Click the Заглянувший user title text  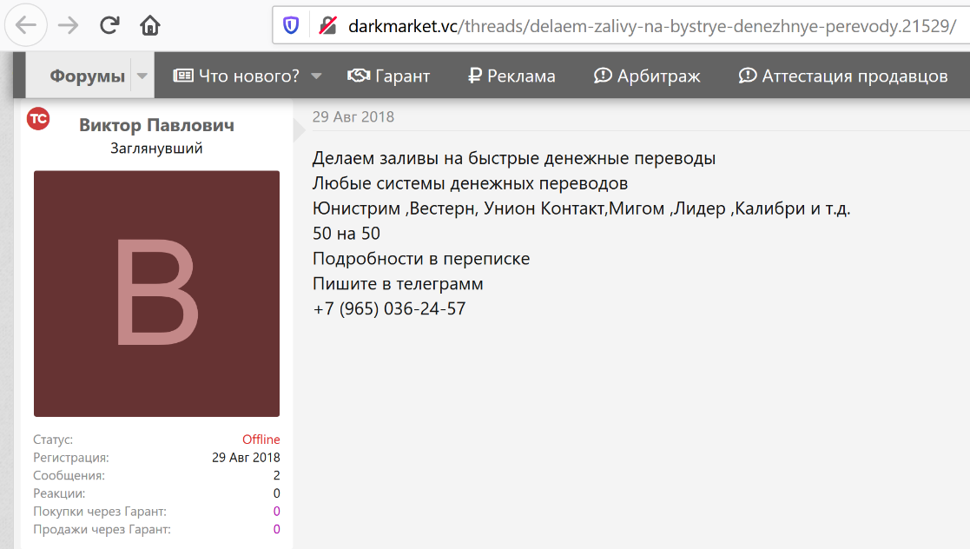click(156, 149)
